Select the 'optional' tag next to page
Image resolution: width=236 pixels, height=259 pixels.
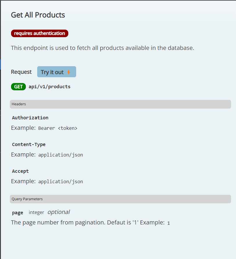58,212
